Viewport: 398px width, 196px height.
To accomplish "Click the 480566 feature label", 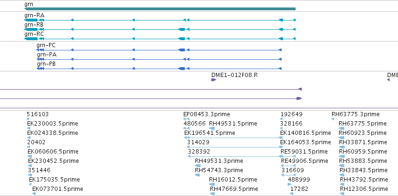I will (x=195, y=124).
